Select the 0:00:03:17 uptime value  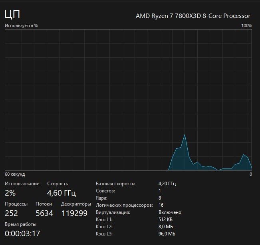(22, 233)
